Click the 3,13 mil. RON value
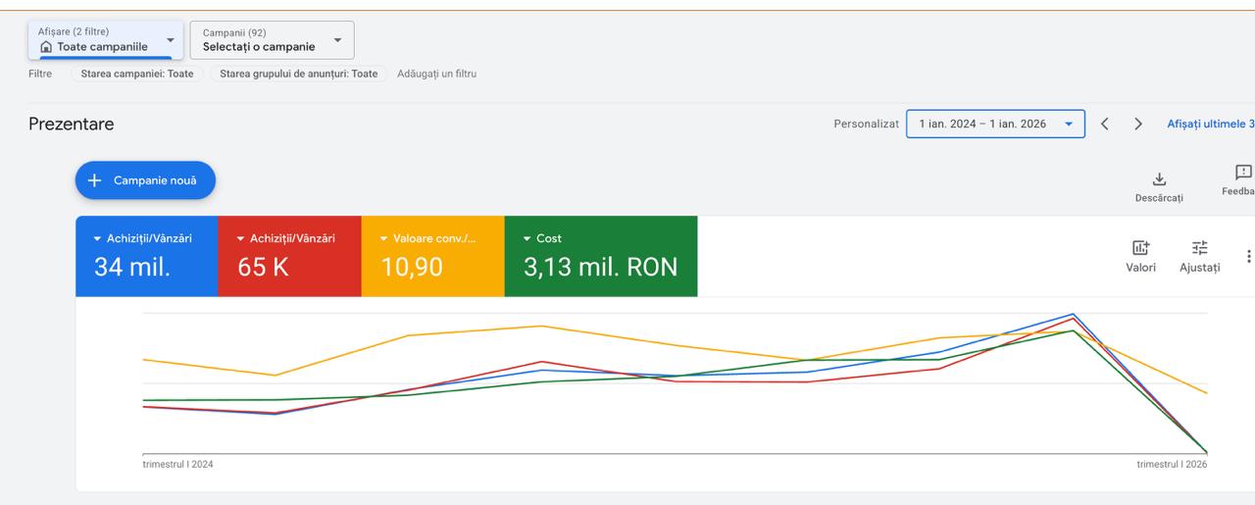The height and width of the screenshot is (505, 1255). point(601,267)
